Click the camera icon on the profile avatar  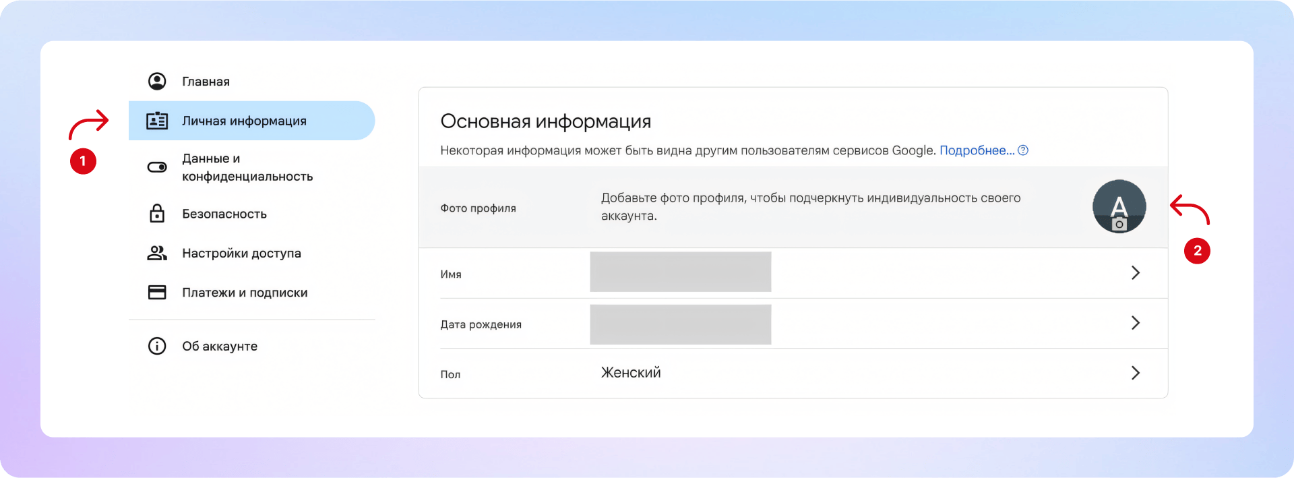click(1119, 225)
